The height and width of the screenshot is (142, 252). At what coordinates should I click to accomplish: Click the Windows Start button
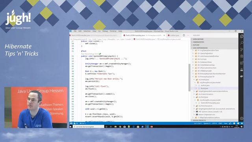70,127
